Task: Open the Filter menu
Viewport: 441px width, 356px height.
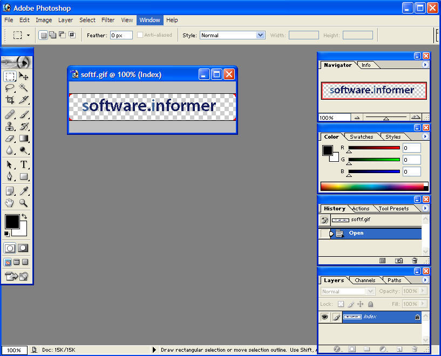Action: 108,20
